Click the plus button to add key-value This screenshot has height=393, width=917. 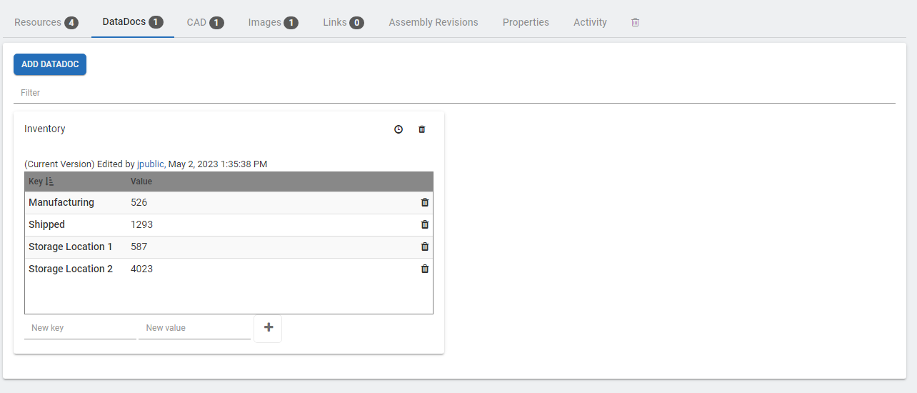(269, 328)
